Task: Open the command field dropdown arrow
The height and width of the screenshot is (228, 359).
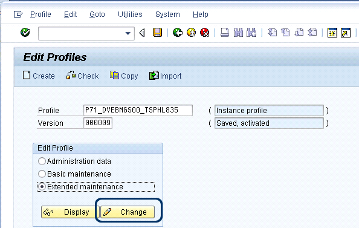Action: point(128,33)
